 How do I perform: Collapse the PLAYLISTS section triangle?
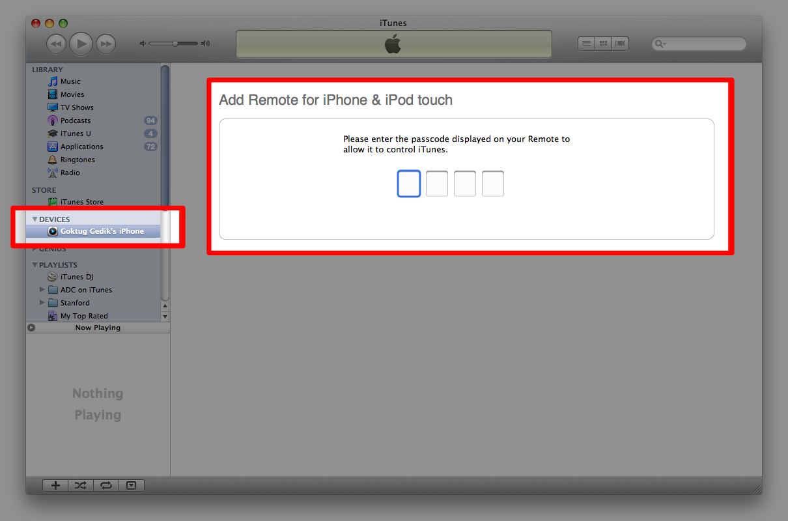click(35, 265)
